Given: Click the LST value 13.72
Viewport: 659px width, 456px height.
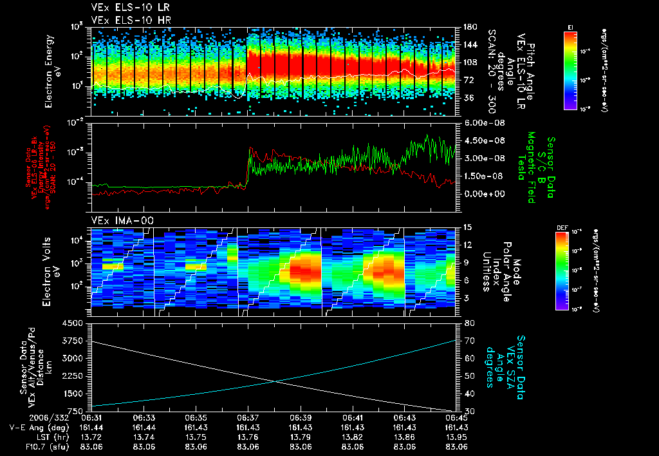Looking at the screenshot, I should 91,437.
